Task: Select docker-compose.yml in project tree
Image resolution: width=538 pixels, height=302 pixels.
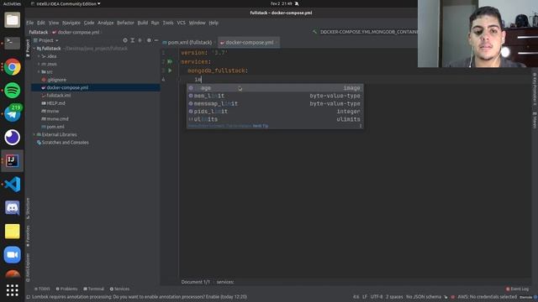Action: [x=67, y=87]
